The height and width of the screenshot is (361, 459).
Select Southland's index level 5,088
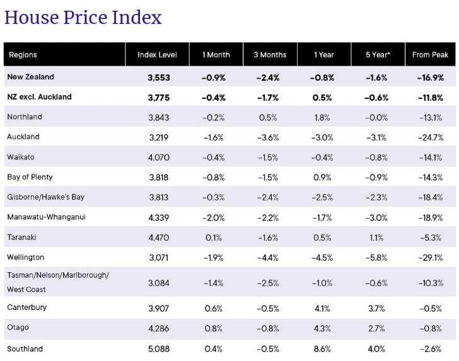click(159, 349)
